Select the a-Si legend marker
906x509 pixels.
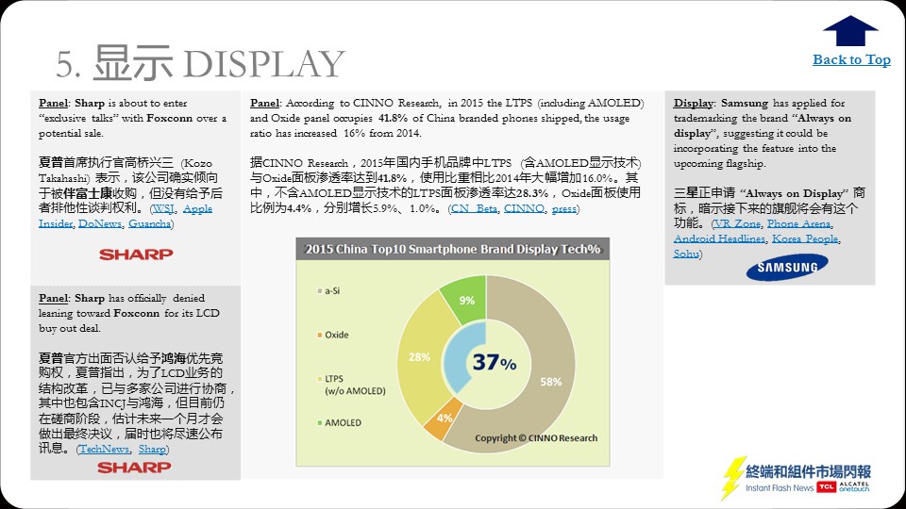click(320, 291)
